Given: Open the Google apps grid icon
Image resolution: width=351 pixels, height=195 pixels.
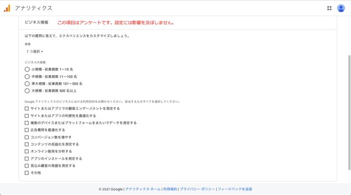Looking at the screenshot, I should [329, 8].
